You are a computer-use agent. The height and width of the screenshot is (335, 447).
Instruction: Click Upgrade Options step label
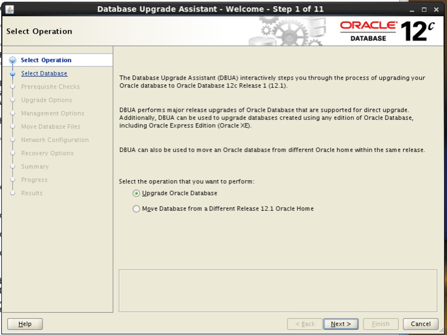pyautogui.click(x=47, y=100)
